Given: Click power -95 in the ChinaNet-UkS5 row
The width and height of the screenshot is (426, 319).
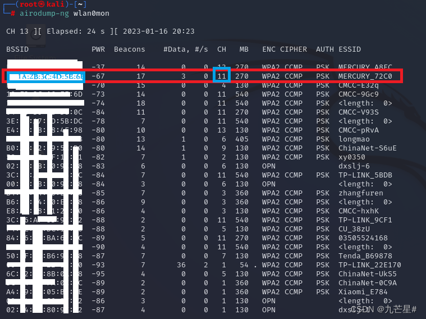Looking at the screenshot, I should coord(98,274).
